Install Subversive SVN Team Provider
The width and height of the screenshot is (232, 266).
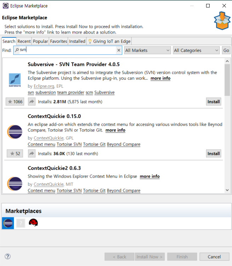coord(214,102)
